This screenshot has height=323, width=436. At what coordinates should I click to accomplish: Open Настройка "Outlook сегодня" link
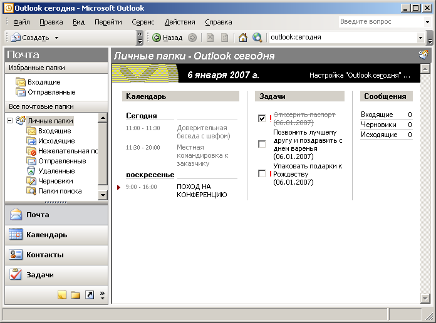(x=360, y=75)
